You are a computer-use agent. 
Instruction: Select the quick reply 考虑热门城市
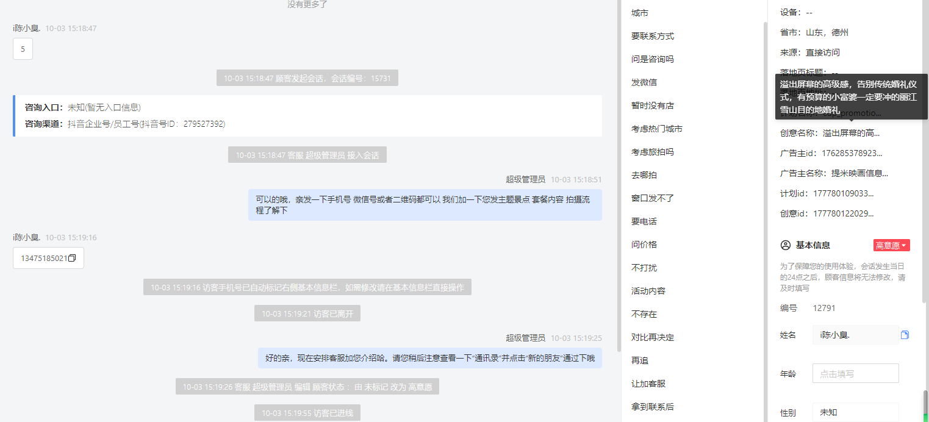click(x=657, y=129)
